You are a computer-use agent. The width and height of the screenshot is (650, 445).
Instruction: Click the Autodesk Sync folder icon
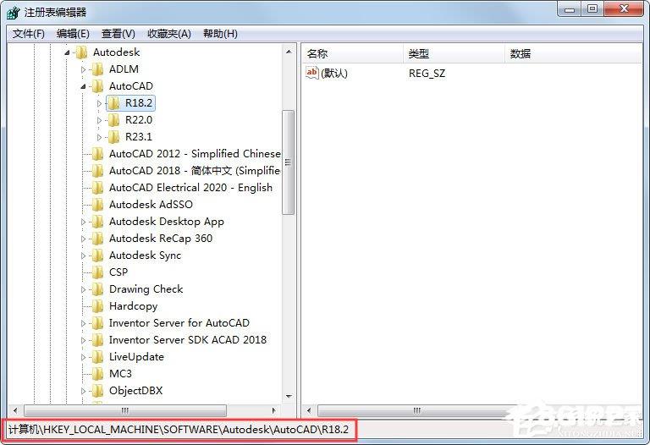(x=97, y=255)
